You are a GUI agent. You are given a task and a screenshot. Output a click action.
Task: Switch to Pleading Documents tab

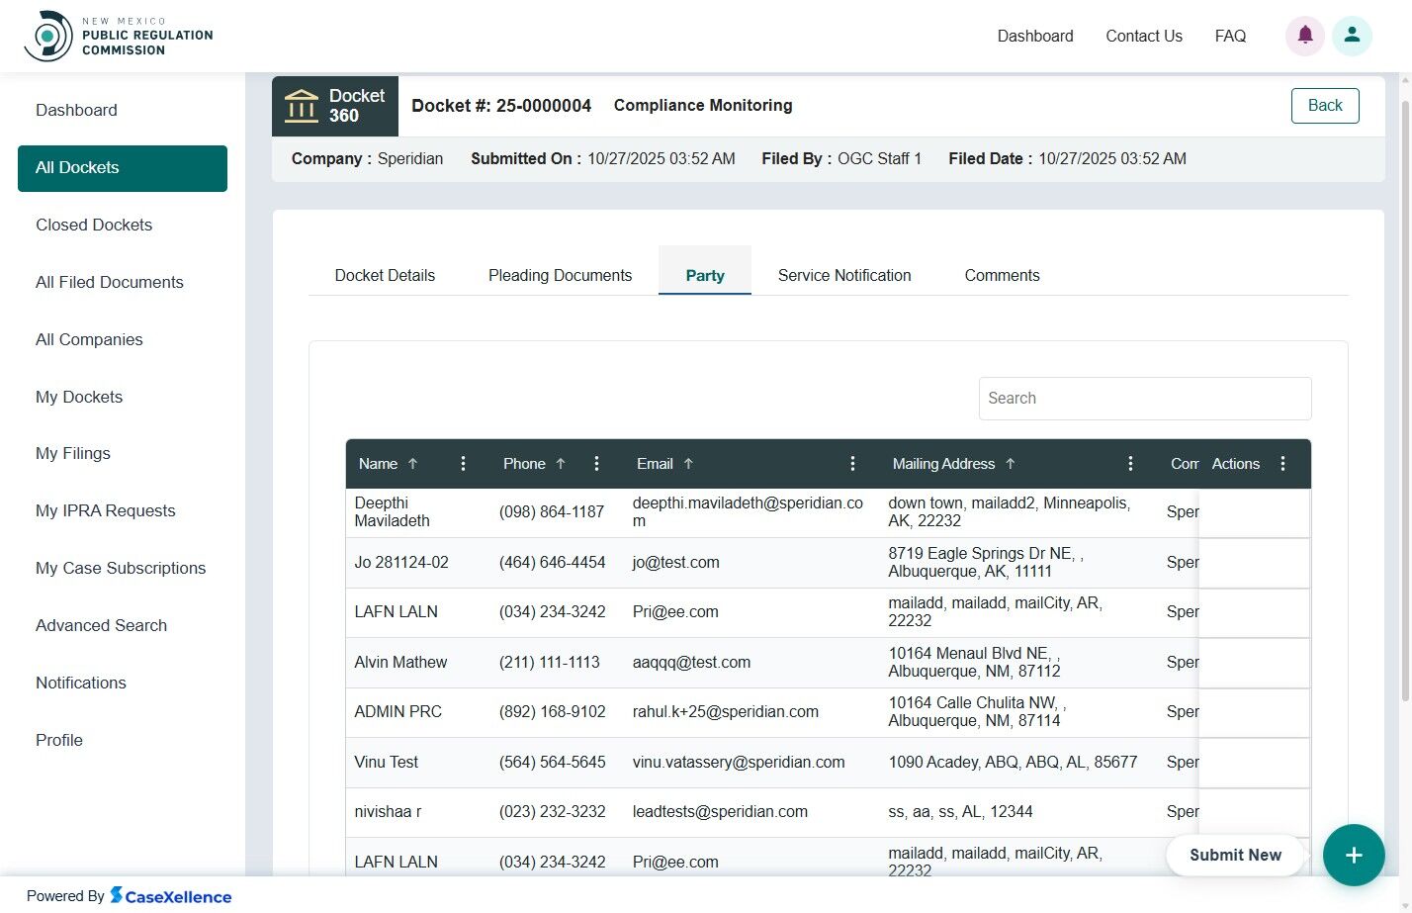[x=560, y=276]
